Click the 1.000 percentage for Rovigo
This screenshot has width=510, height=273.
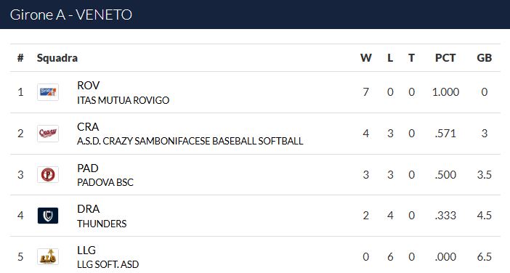445,92
